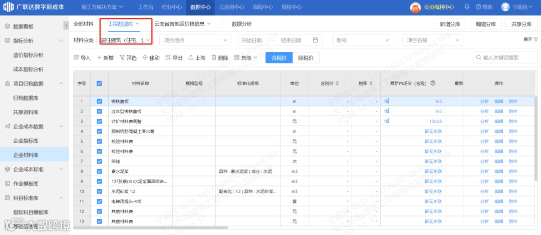Sort by 含税价 column arrows

337,83
